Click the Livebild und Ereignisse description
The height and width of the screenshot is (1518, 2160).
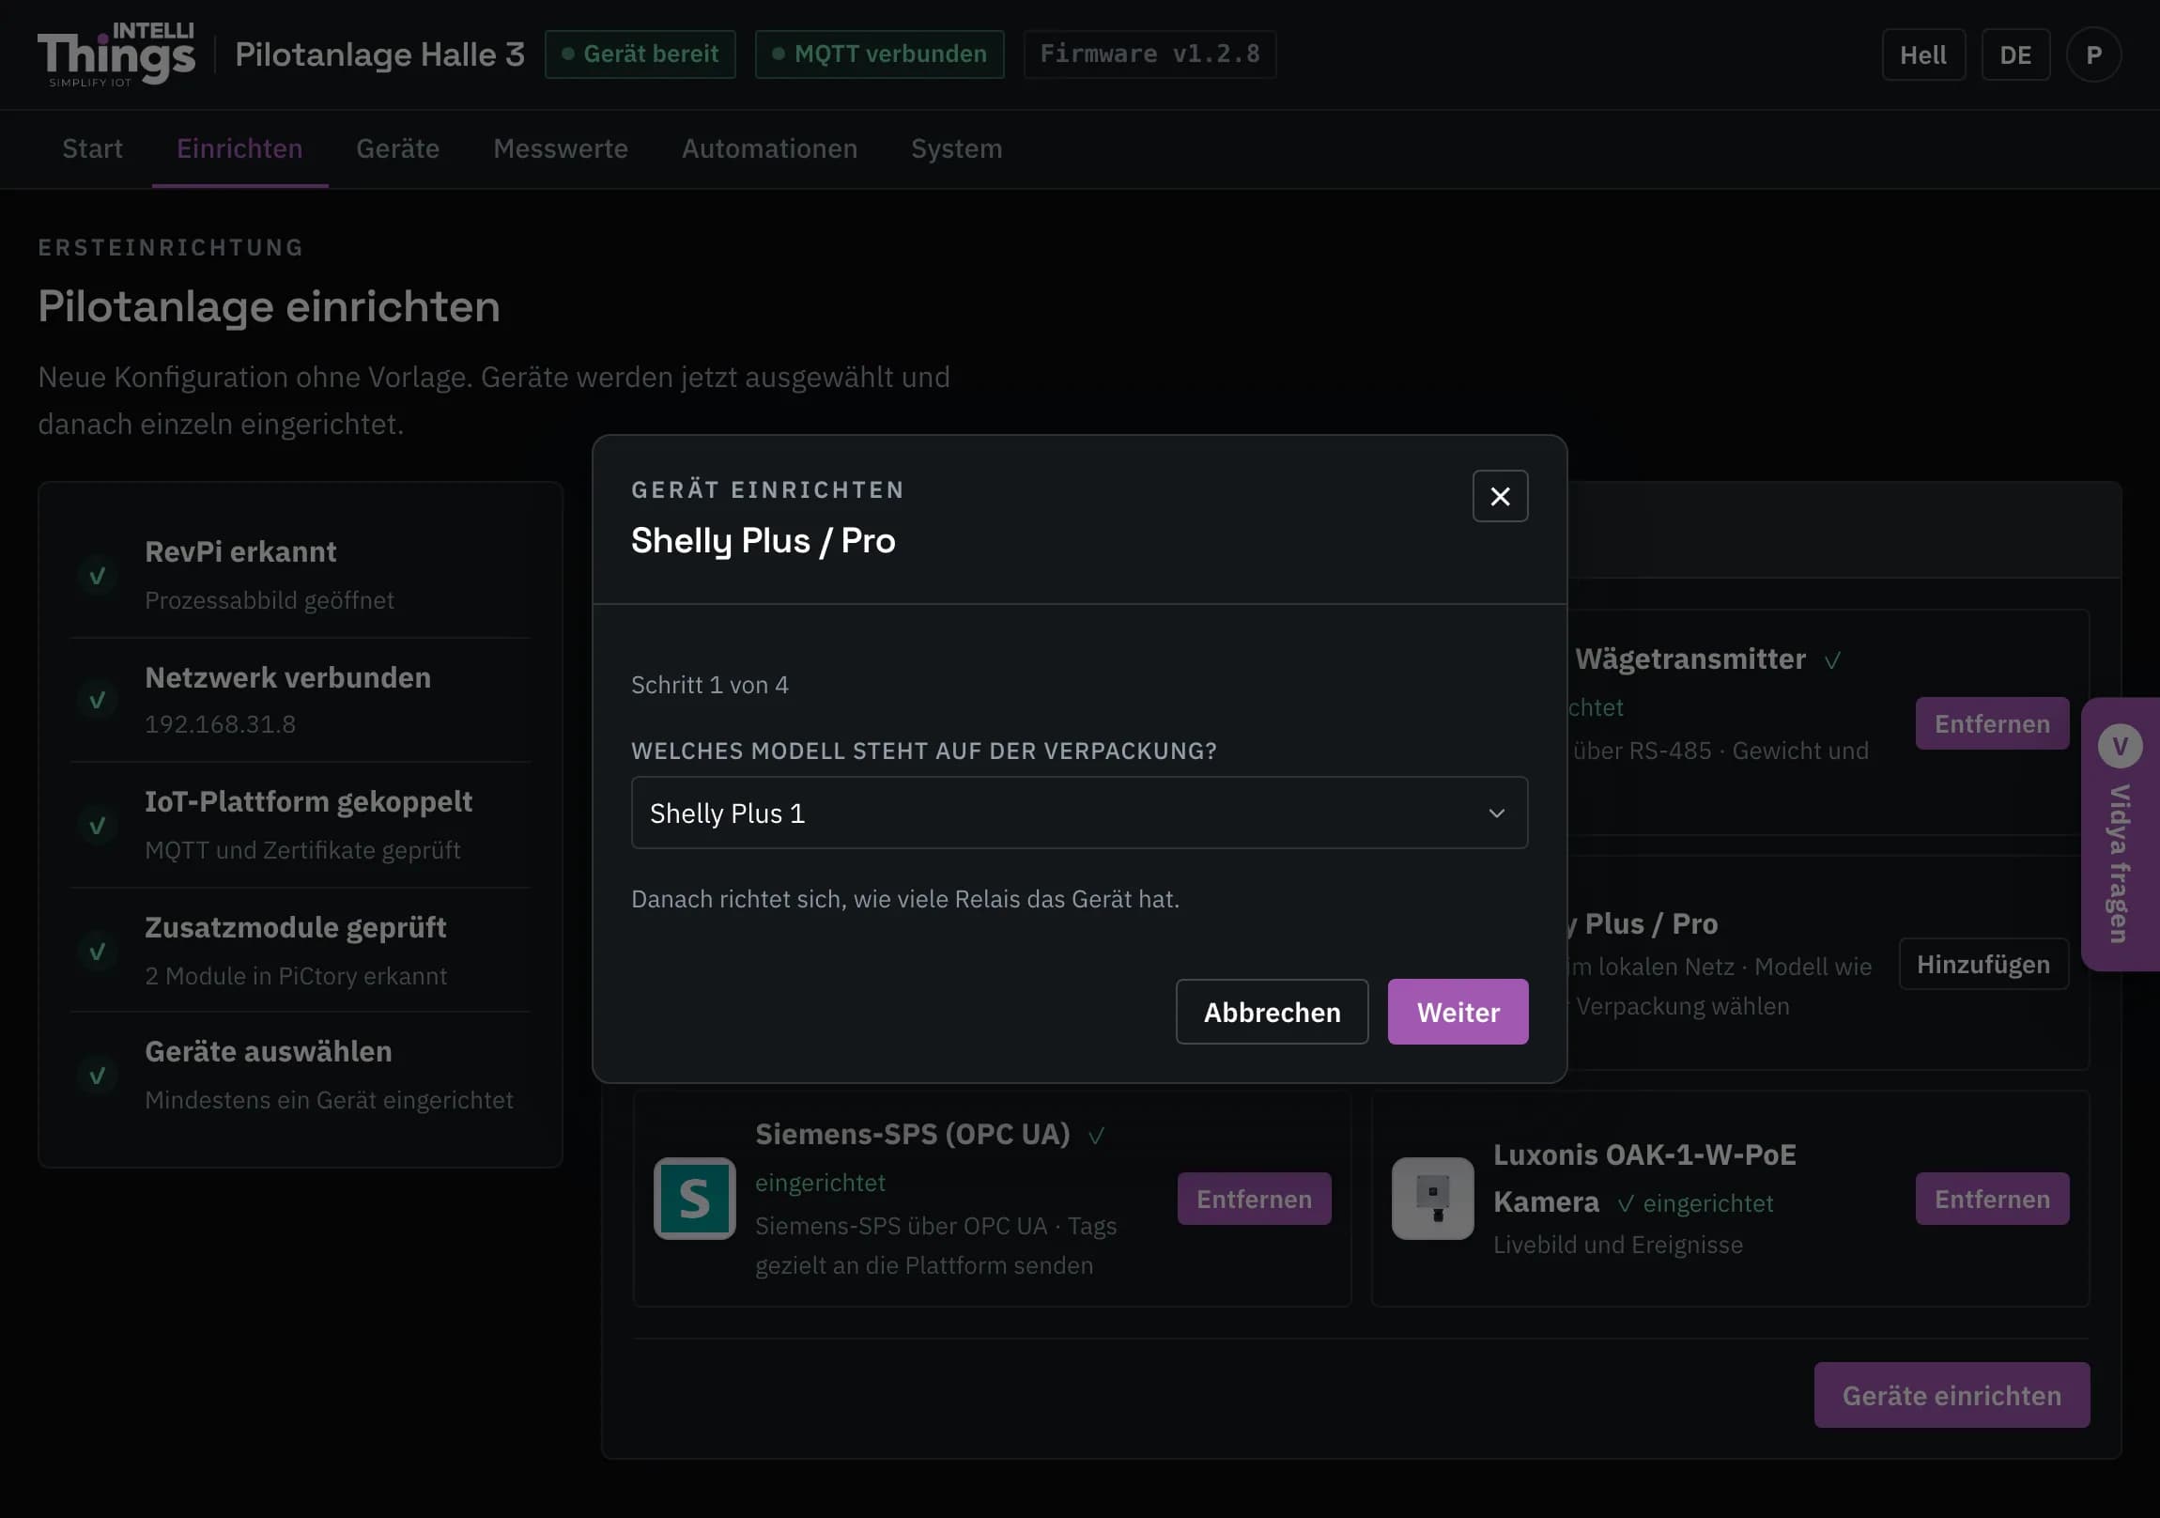[1618, 1244]
